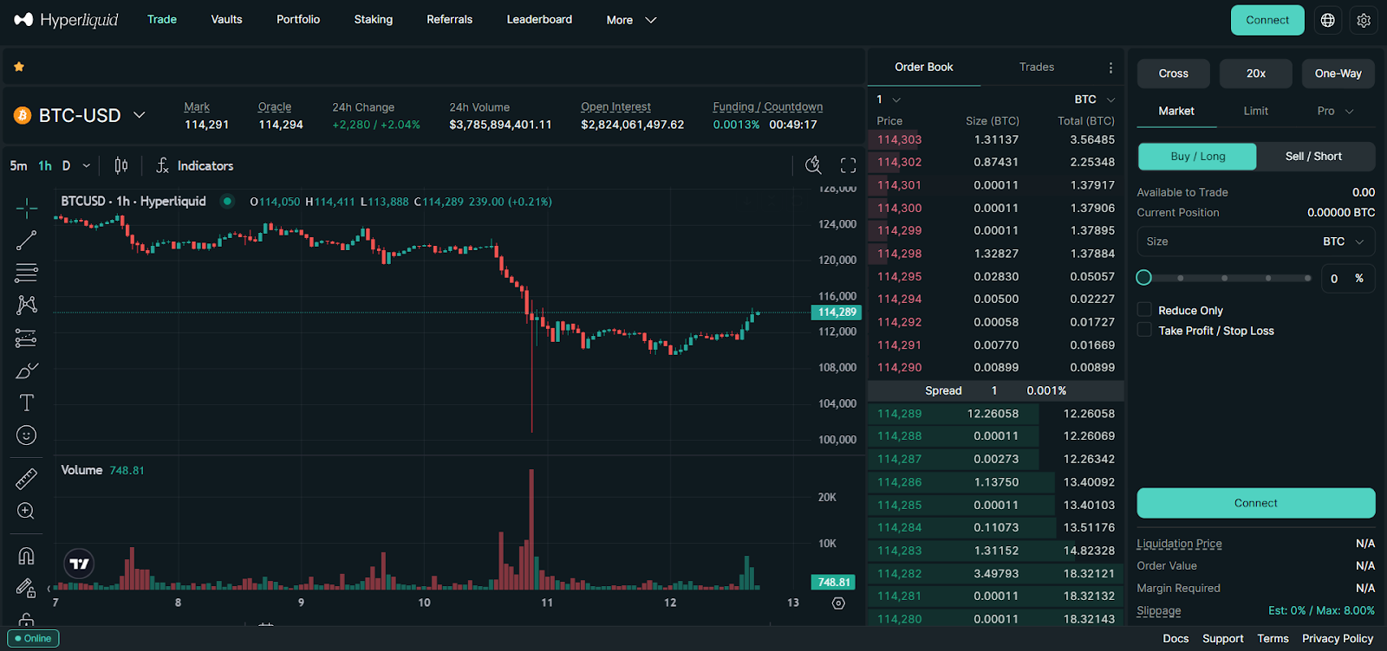Select the crosshair cursor tool
Viewport: 1387px width, 651px height.
[x=27, y=208]
